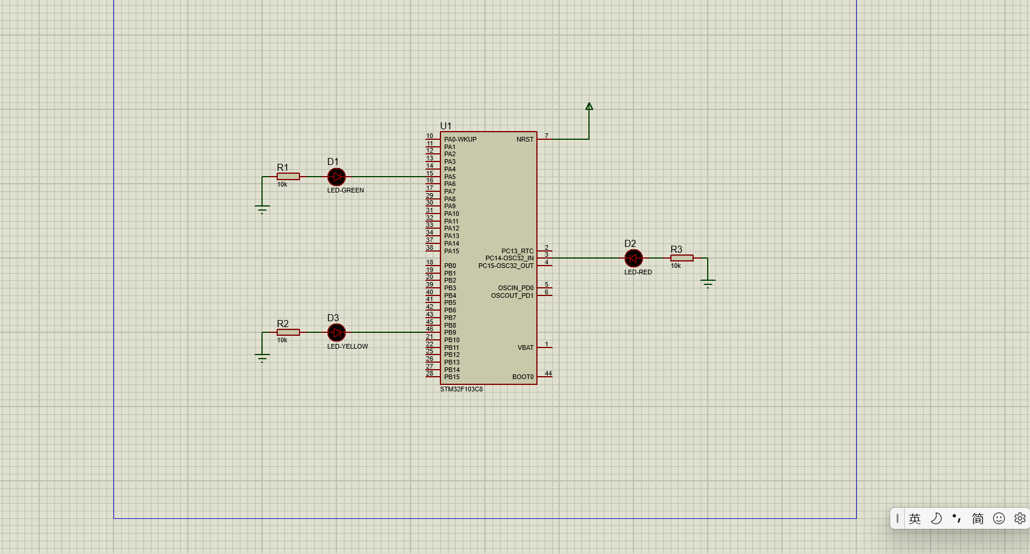Screen dimensions: 1030x554
Task: Click the R1 reference label
Action: point(283,168)
